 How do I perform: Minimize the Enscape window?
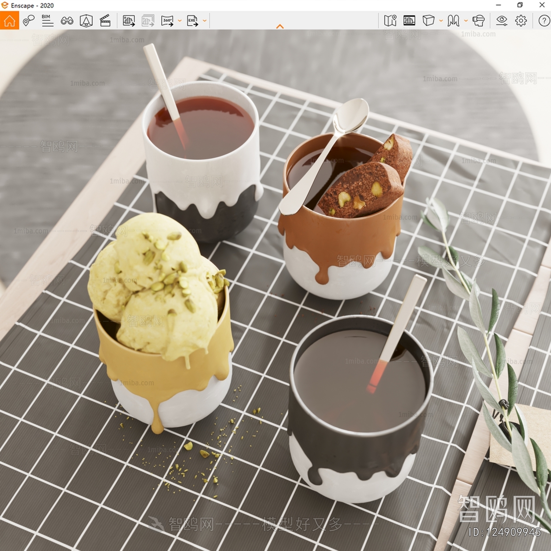click(498, 5)
